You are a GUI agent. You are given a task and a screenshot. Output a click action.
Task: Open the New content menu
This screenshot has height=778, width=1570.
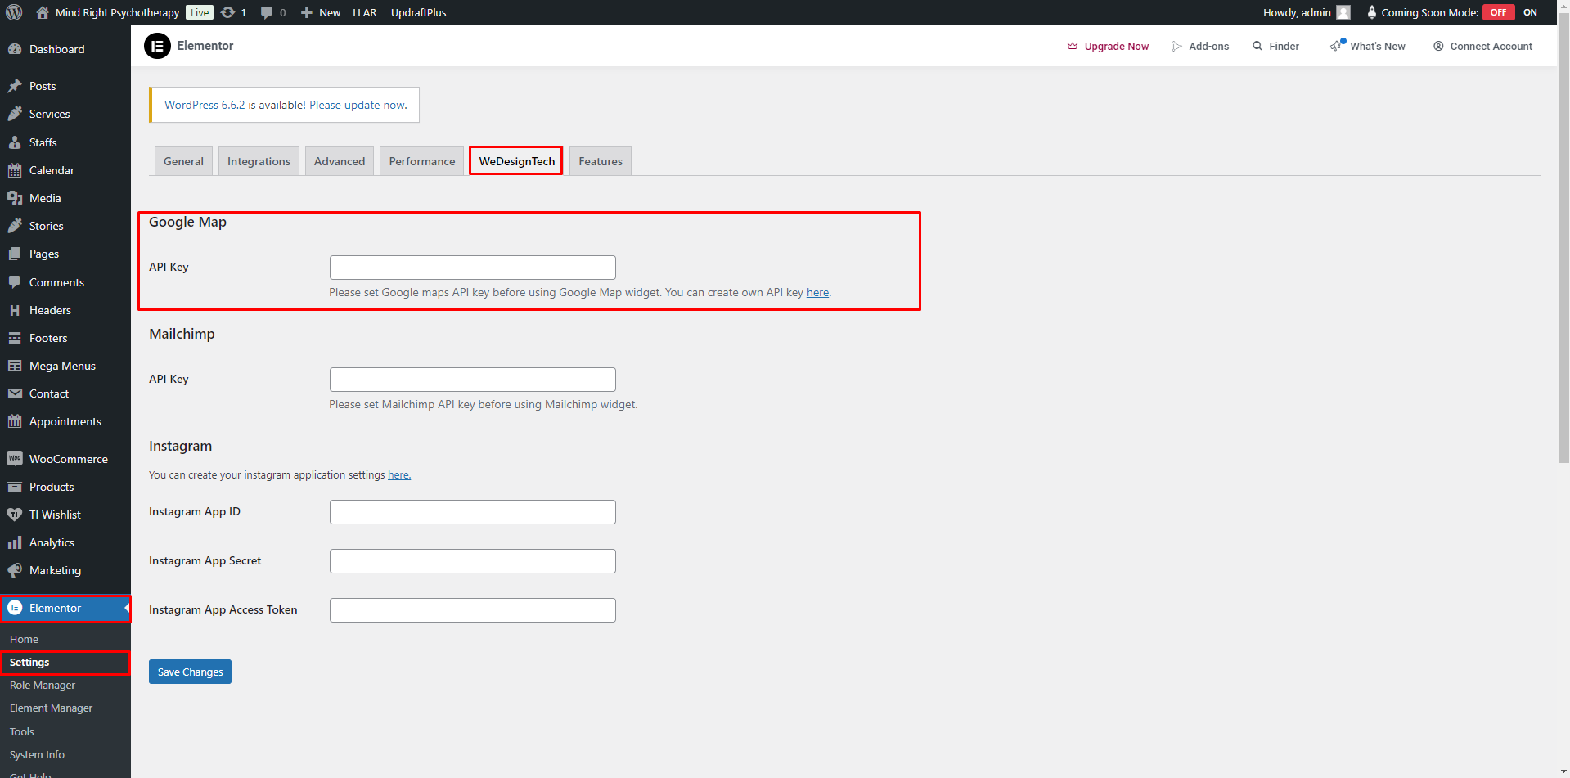(x=321, y=12)
